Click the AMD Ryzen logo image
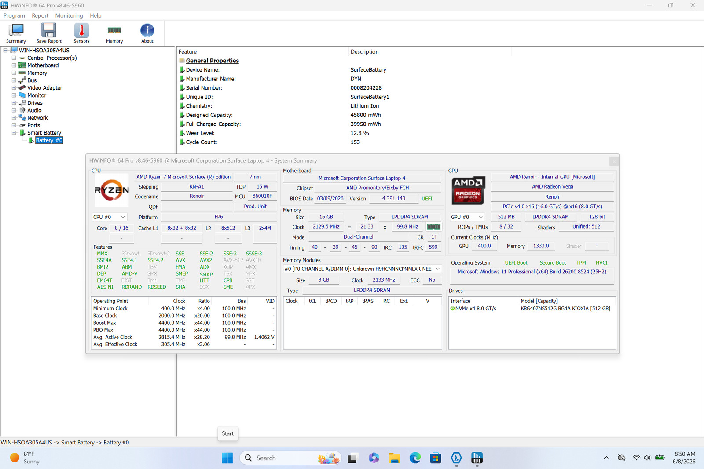704x469 pixels. click(112, 190)
